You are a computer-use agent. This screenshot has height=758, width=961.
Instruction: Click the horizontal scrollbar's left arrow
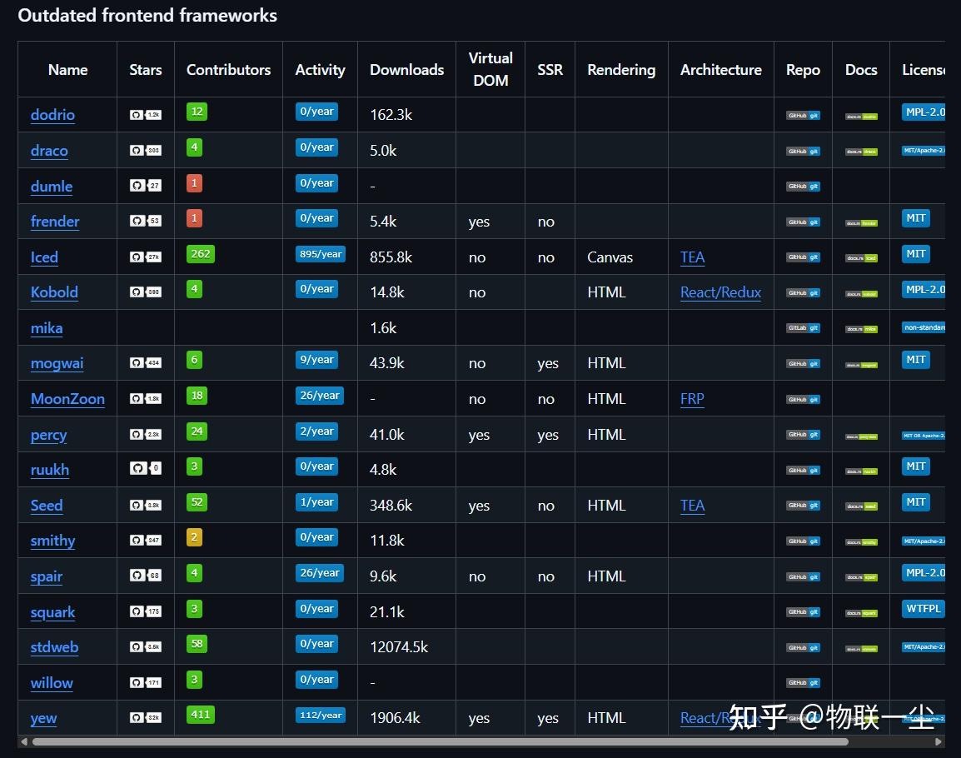click(24, 741)
